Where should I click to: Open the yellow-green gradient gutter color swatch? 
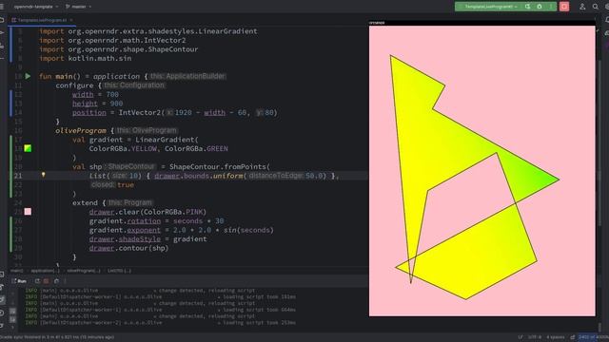coord(28,148)
